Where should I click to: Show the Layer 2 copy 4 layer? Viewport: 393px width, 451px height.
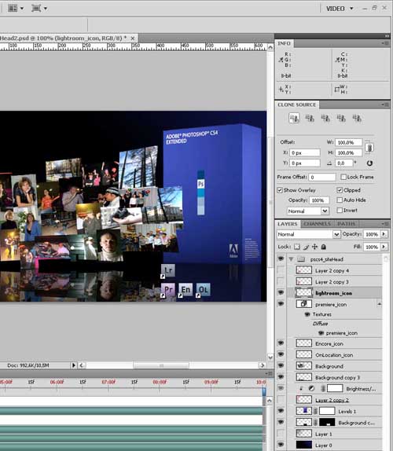click(x=281, y=270)
